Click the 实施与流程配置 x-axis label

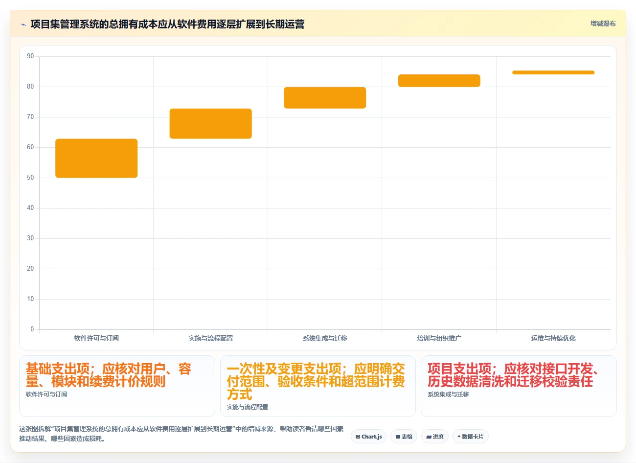211,338
